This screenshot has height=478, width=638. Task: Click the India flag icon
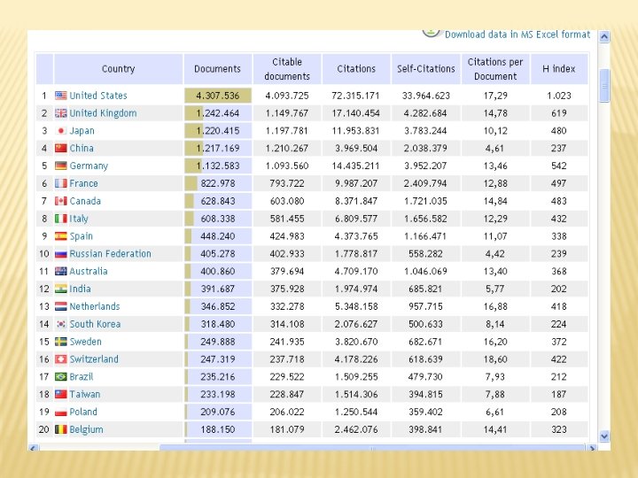click(60, 289)
